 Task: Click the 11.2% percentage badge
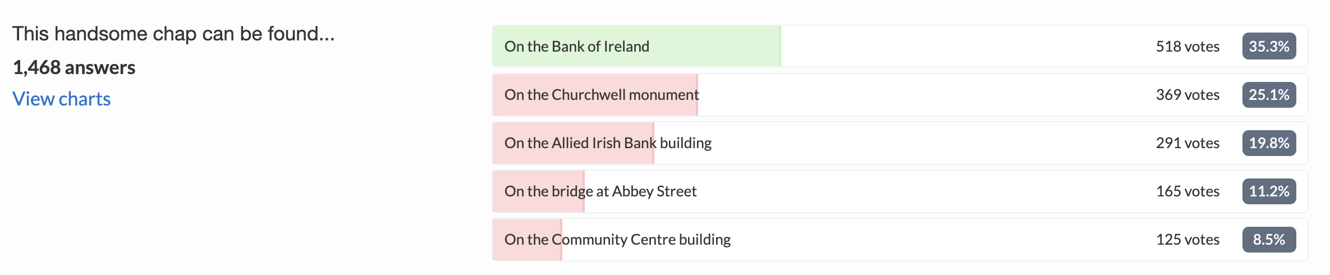[1269, 191]
